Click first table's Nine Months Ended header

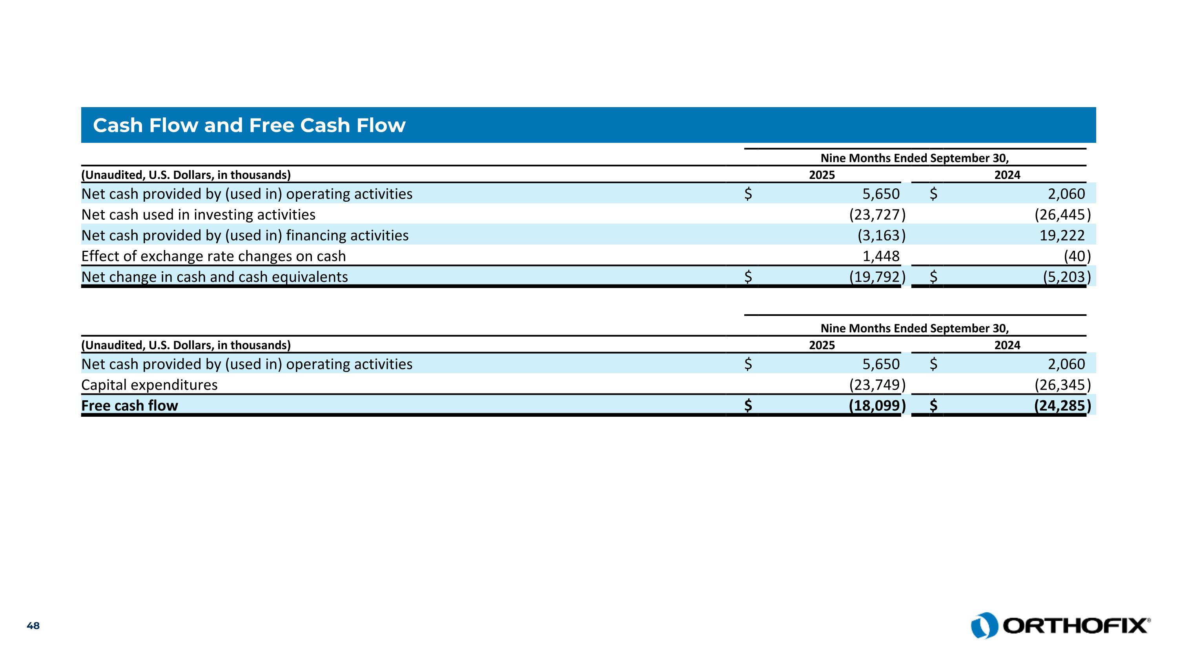914,158
